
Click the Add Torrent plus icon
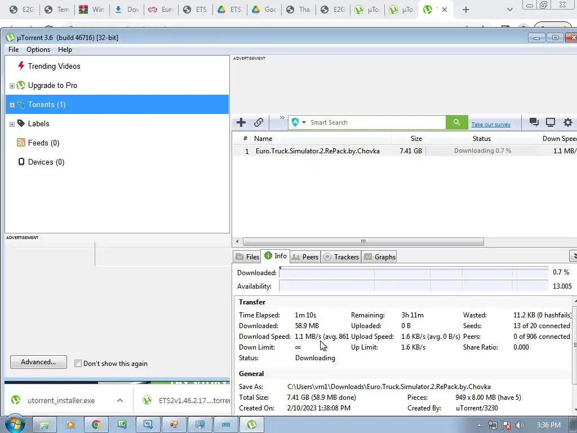(x=241, y=122)
